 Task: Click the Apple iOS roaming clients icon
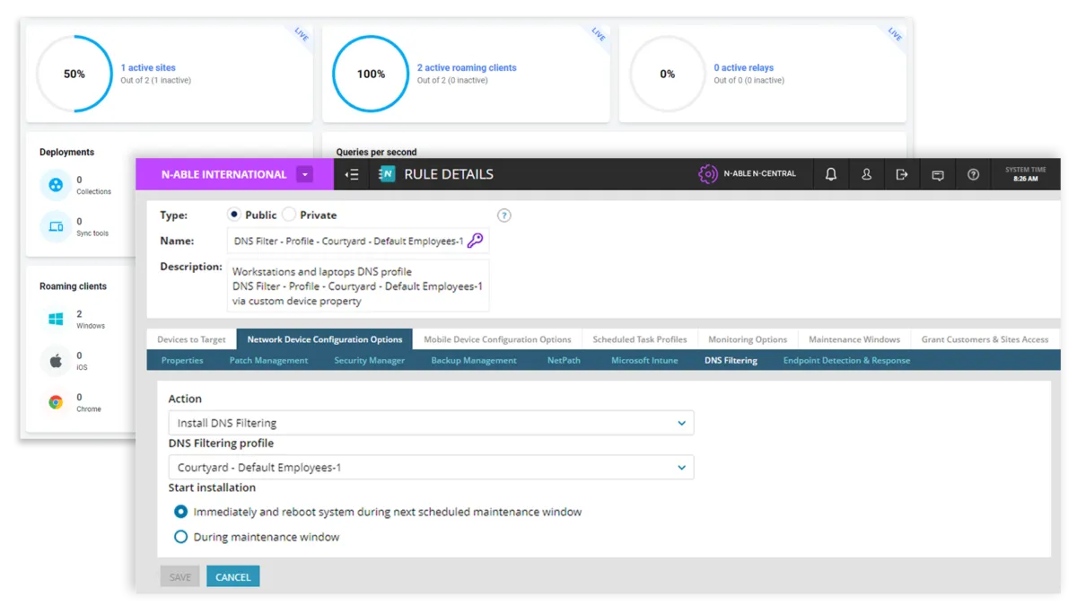(x=56, y=361)
